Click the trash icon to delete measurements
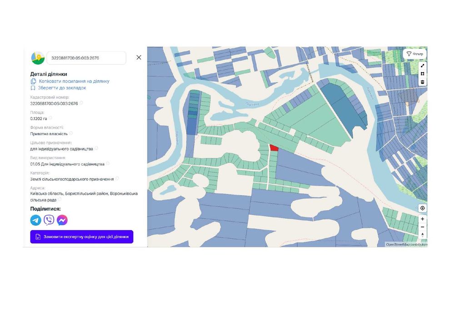This screenshot has width=450, height=318. 422,82
